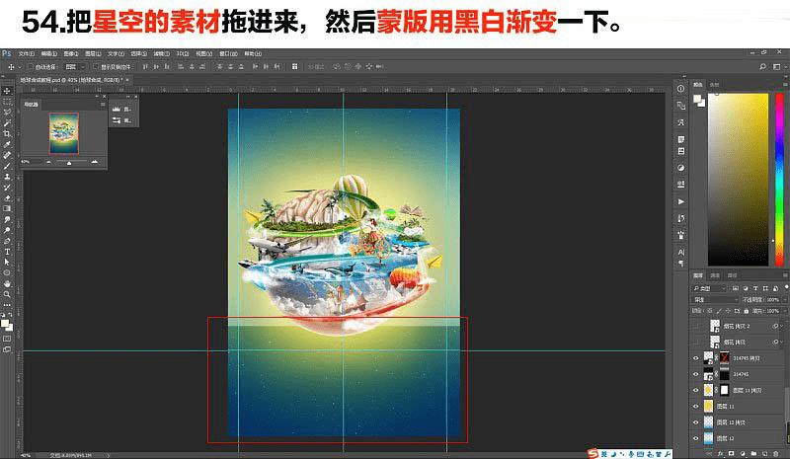Choose the Eraser tool
The height and width of the screenshot is (459, 790).
7,198
